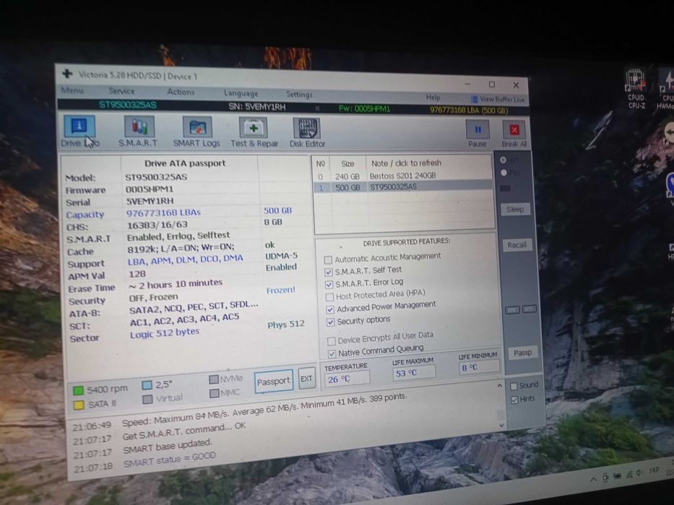The height and width of the screenshot is (505, 674).
Task: Click the blue 2,5" form factor indicator
Action: click(147, 385)
